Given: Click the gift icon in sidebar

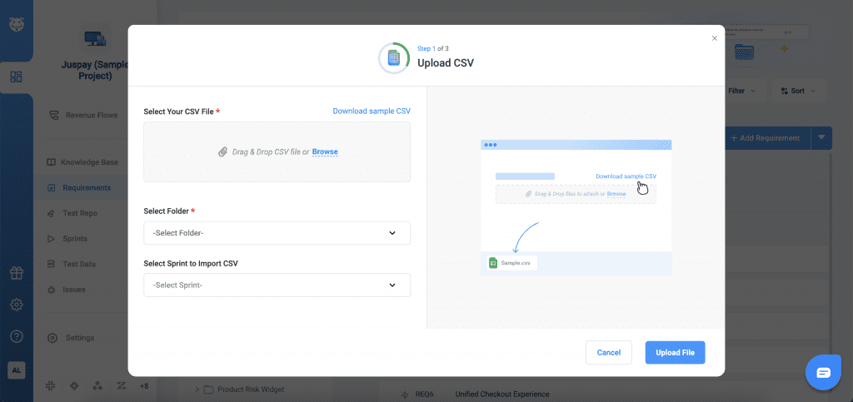Looking at the screenshot, I should click(x=16, y=273).
